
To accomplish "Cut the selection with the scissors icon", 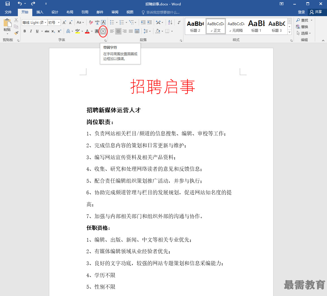I will coord(16,20).
